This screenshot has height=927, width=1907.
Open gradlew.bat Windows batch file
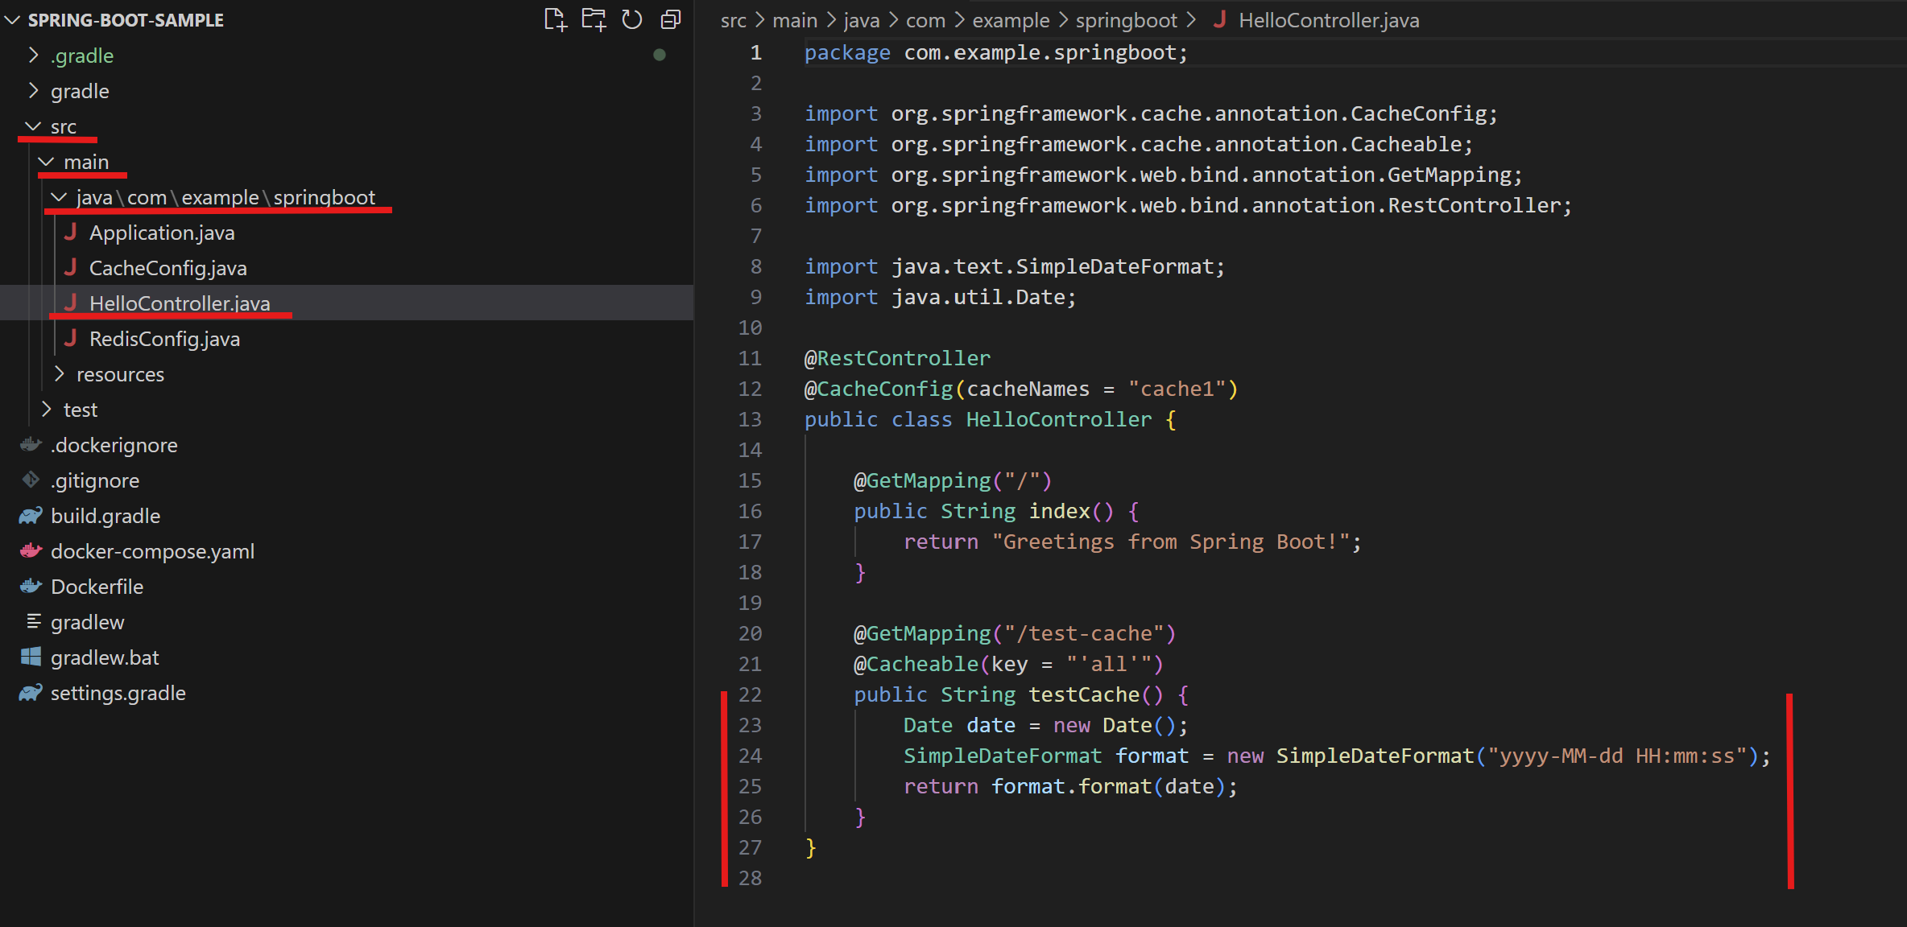[104, 657]
